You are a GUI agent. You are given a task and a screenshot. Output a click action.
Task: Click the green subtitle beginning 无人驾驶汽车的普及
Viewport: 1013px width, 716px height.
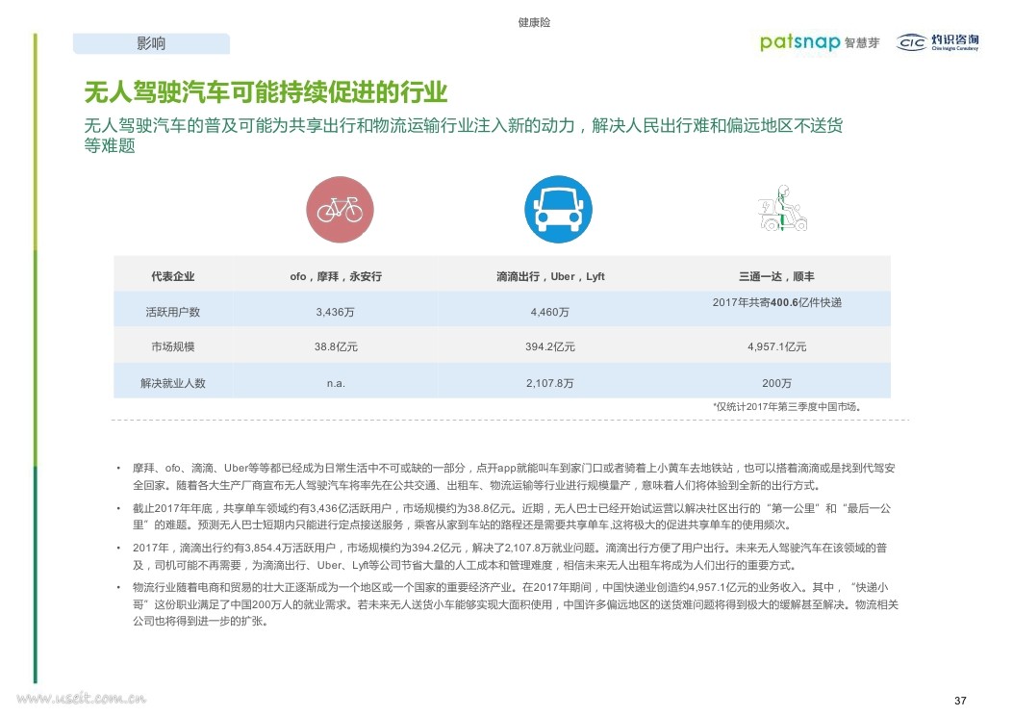[x=464, y=135]
